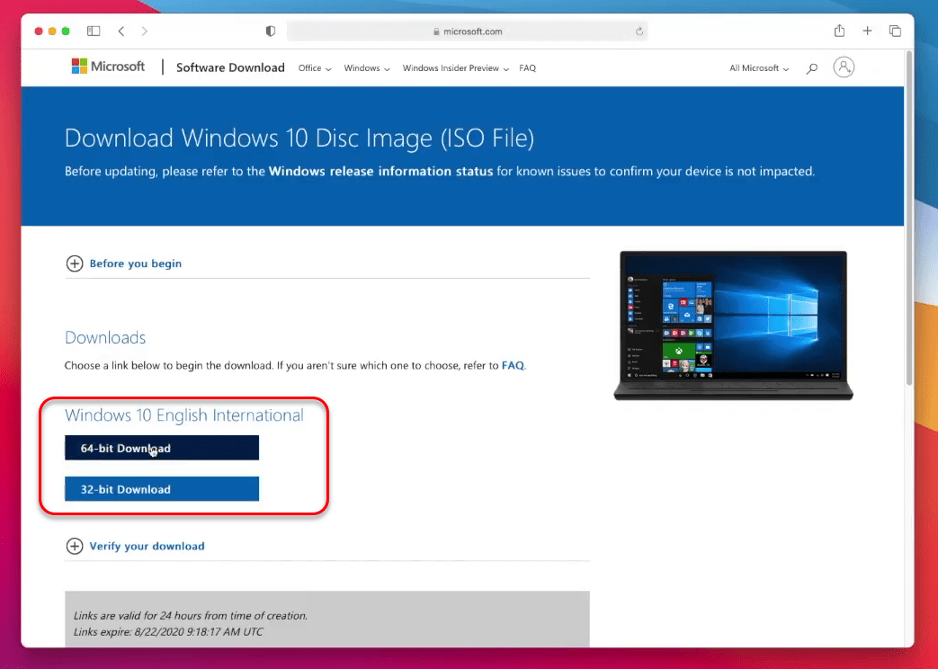The image size is (938, 669).
Task: Click the lock icon in address bar
Action: click(x=436, y=31)
